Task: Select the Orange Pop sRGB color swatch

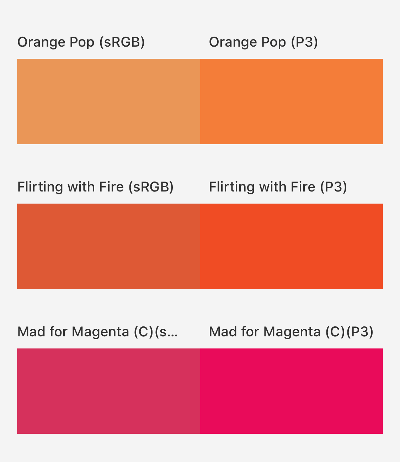Action: click(108, 101)
